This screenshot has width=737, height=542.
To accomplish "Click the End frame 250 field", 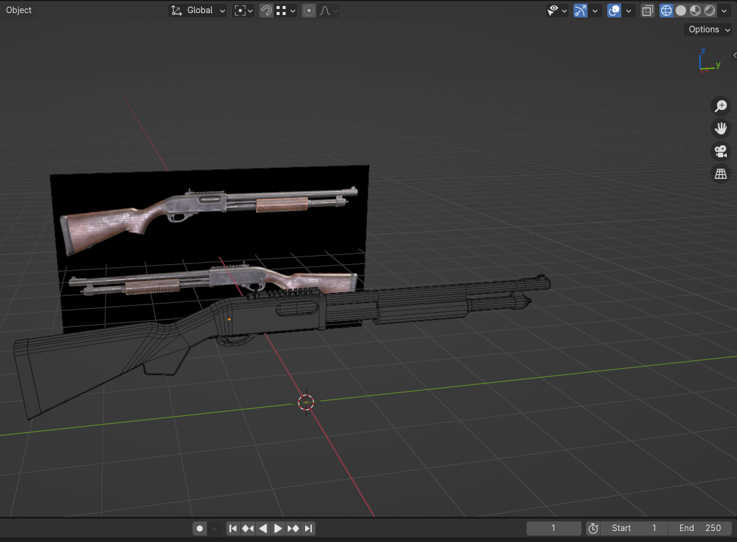I will click(x=700, y=528).
